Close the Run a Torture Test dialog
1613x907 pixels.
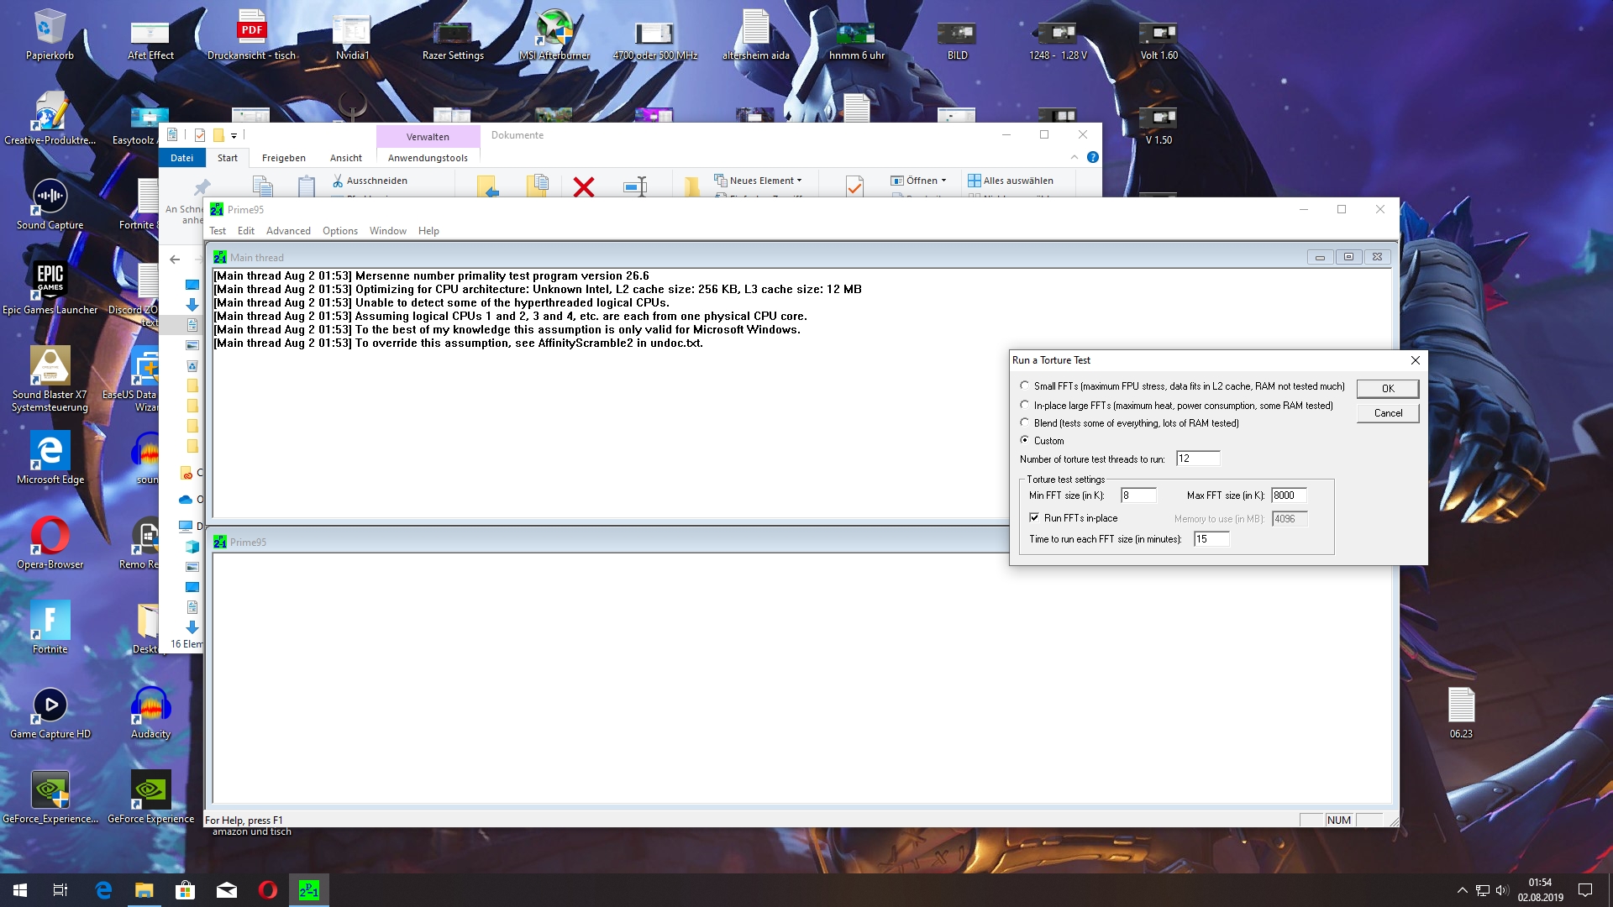[1416, 360]
